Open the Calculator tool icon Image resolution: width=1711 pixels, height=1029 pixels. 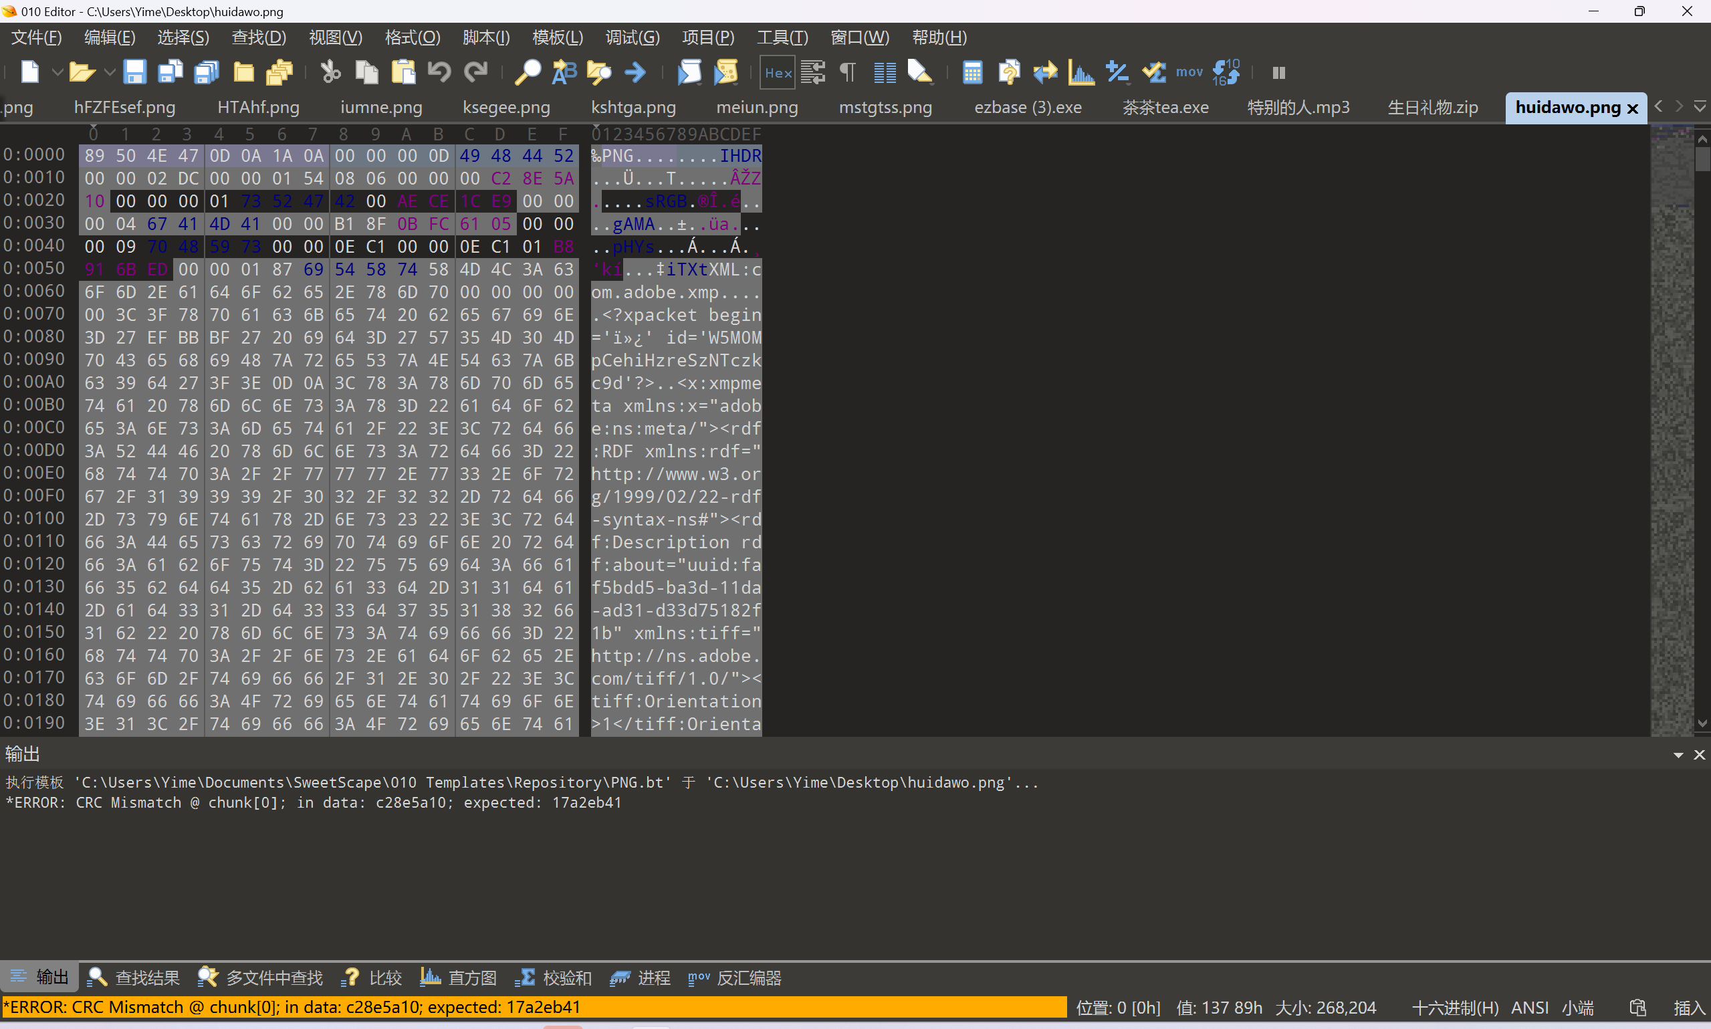coord(973,72)
